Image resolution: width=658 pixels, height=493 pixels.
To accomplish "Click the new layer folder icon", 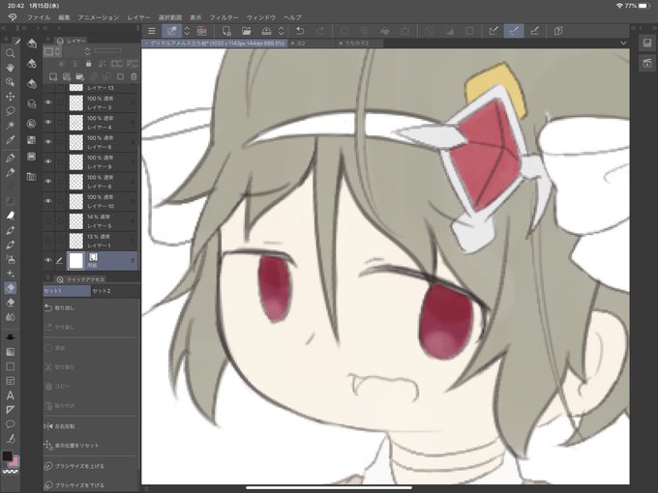I will [79, 76].
